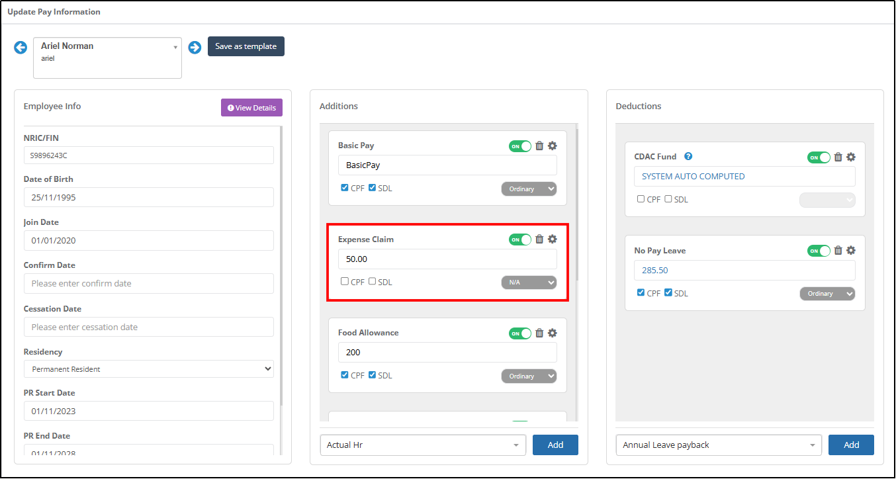Image resolution: width=896 pixels, height=479 pixels.
Task: Turn off the Basic Pay toggle
Action: (x=520, y=146)
